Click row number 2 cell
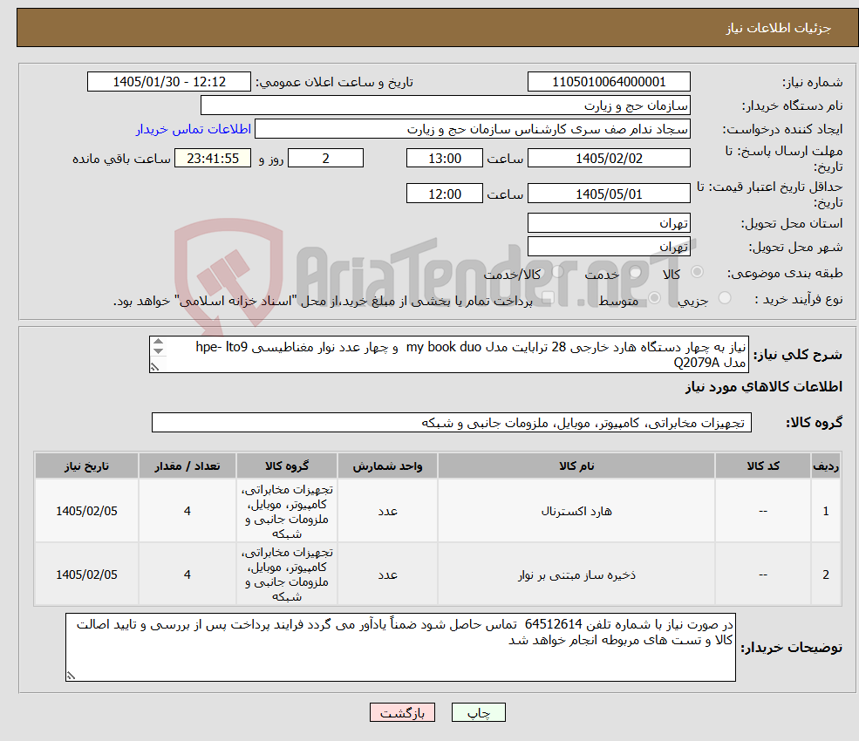859x741 pixels. [x=826, y=574]
